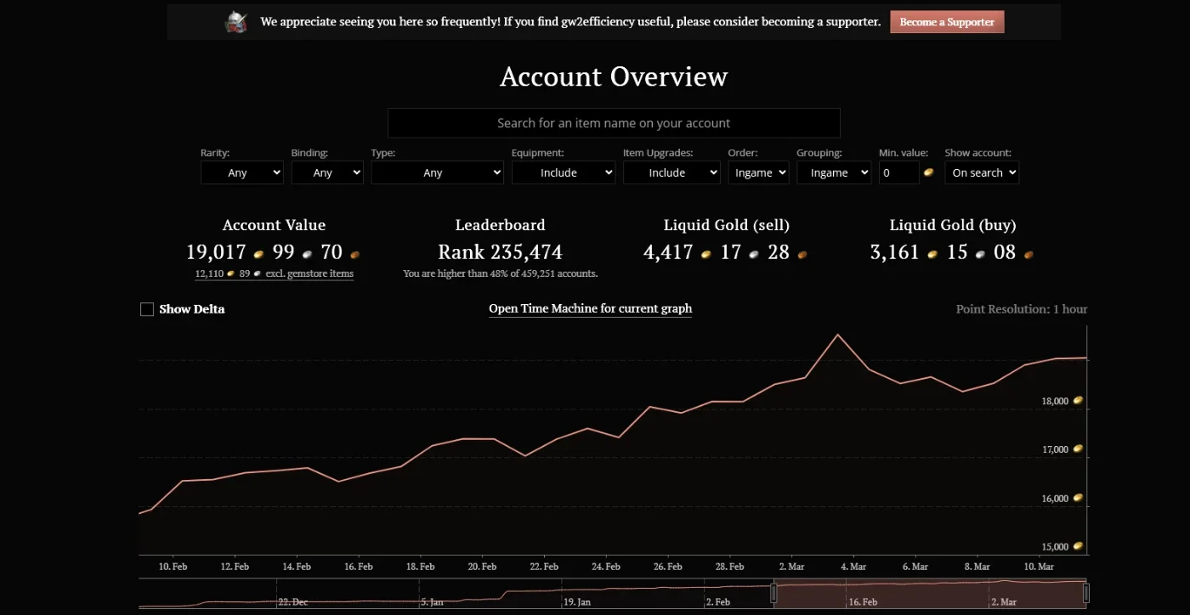Click the gold coin beside Min. value field
The width and height of the screenshot is (1190, 615).
coord(929,172)
